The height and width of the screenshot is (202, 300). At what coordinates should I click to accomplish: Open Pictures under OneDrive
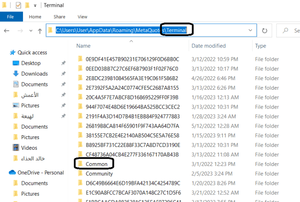click(x=30, y=194)
